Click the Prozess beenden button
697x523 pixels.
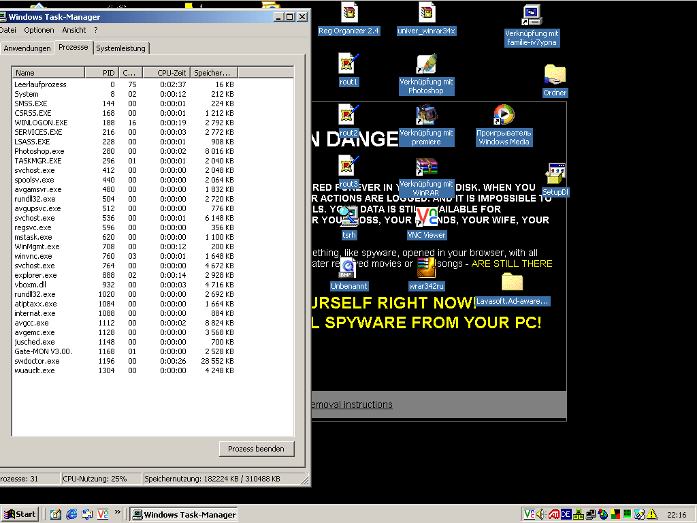256,449
